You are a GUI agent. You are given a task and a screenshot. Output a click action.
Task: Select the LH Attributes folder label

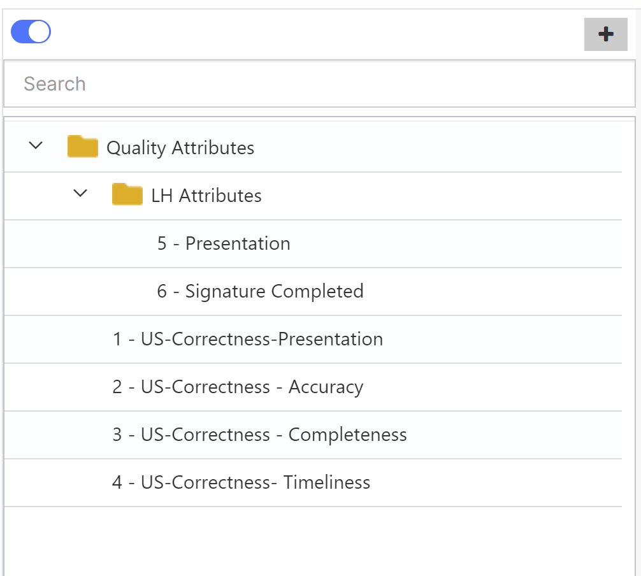(x=206, y=196)
